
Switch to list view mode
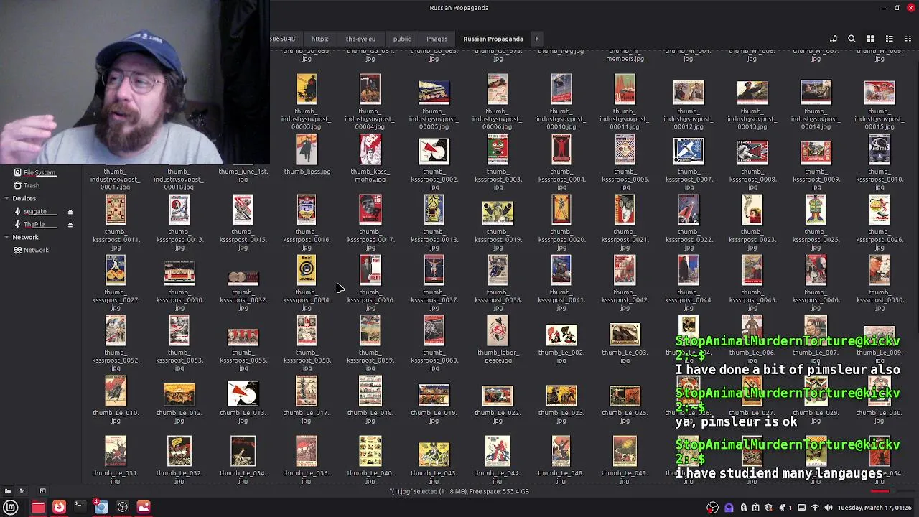pyautogui.click(x=889, y=39)
